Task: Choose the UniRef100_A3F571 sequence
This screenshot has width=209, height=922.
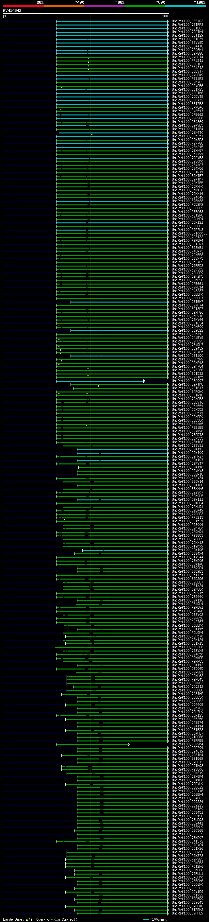Action: pyautogui.click(x=187, y=413)
